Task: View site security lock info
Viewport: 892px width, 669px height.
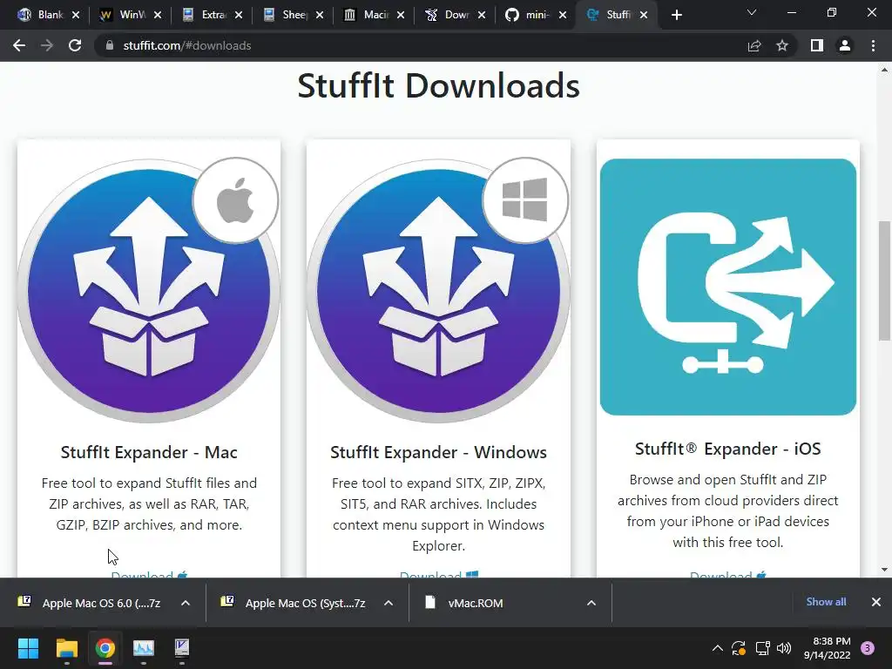Action: pyautogui.click(x=110, y=45)
